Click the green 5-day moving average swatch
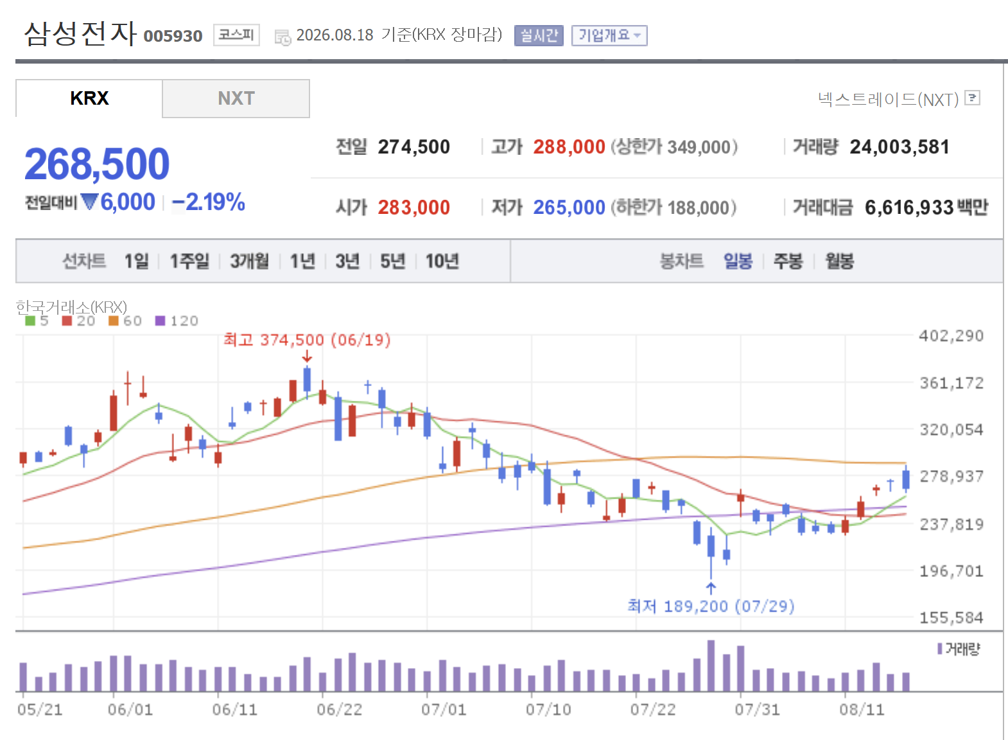1008x740 pixels. (x=30, y=321)
